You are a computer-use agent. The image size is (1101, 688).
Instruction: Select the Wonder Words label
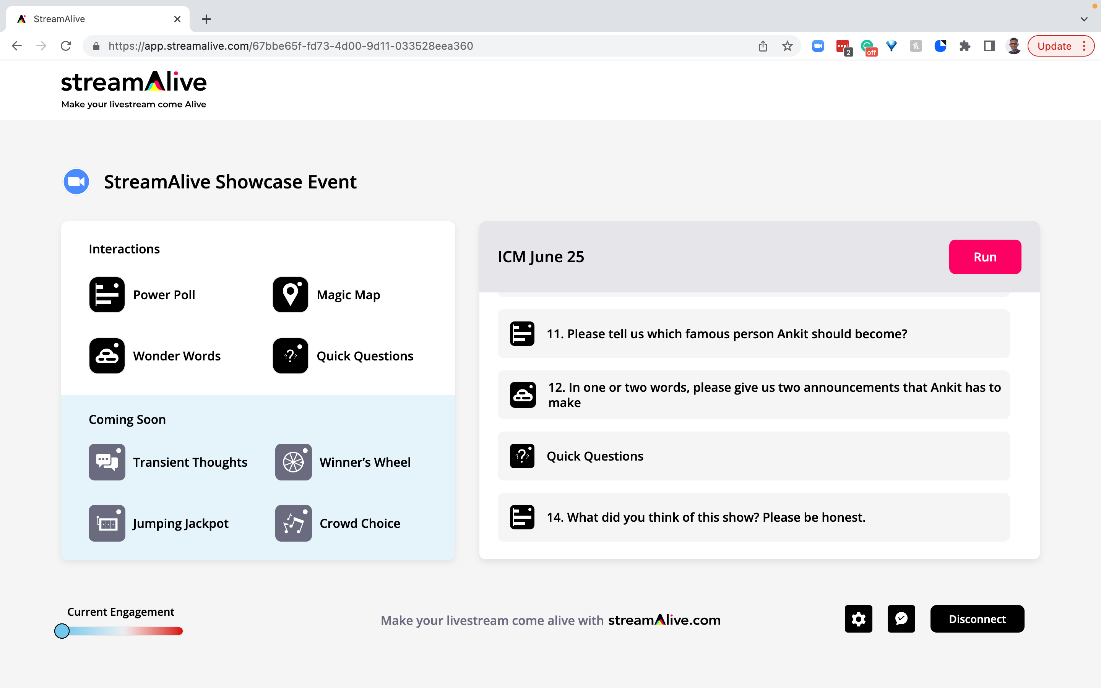point(177,356)
